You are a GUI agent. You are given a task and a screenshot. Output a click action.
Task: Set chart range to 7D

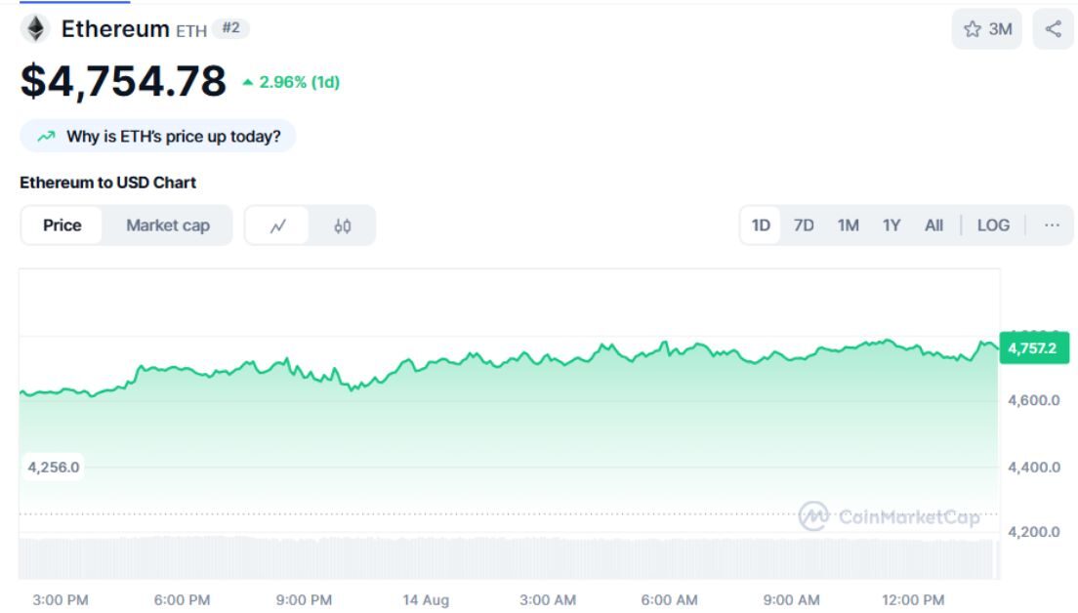point(803,225)
